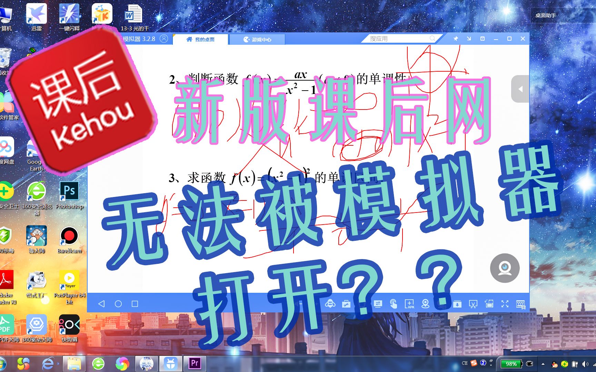The height and width of the screenshot is (372, 596).
Task: Click the fullscreen arrows icon in emulator toolbar
Action: coord(505,304)
